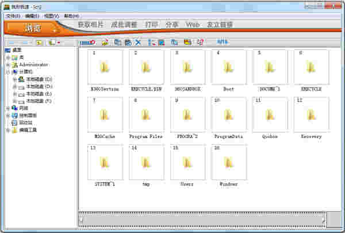Viewport: 345px width, 233px height.
Task: Click the blue X delete icon
Action: 138,42
